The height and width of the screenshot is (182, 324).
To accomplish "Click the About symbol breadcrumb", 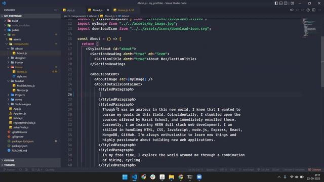I will (x=125, y=16).
